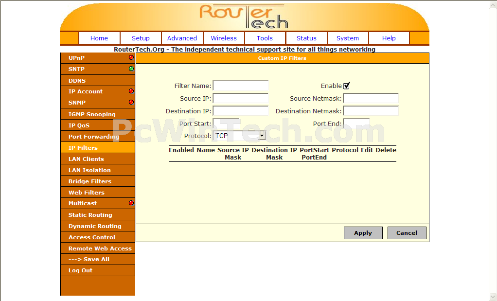Open IP Account page
The height and width of the screenshot is (301, 497).
pyautogui.click(x=98, y=91)
